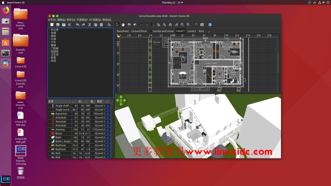Select the Create rooms tool

pyautogui.click(x=135, y=25)
